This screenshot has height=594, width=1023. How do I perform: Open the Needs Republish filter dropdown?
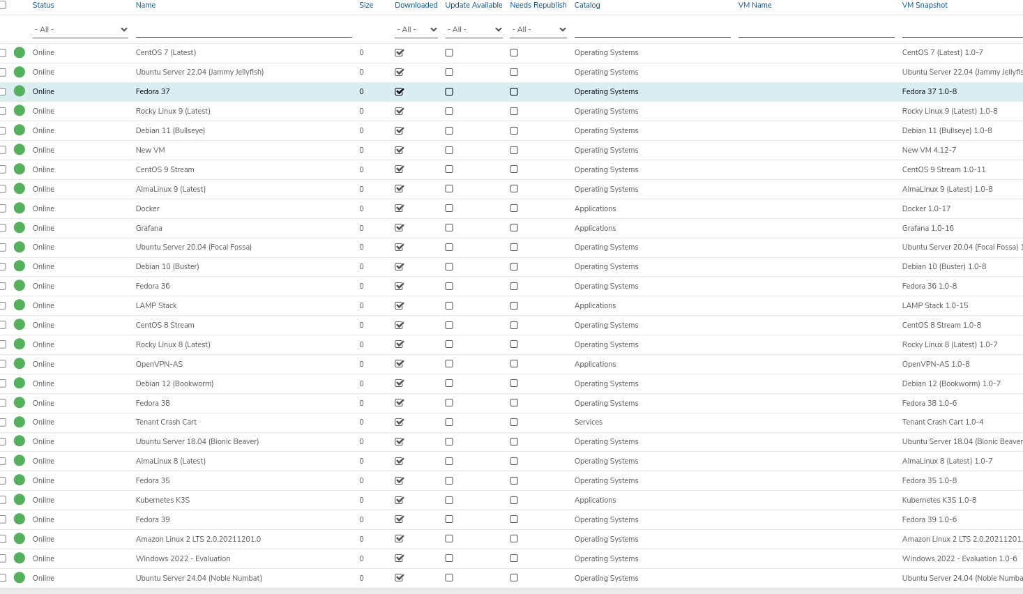pyautogui.click(x=538, y=29)
